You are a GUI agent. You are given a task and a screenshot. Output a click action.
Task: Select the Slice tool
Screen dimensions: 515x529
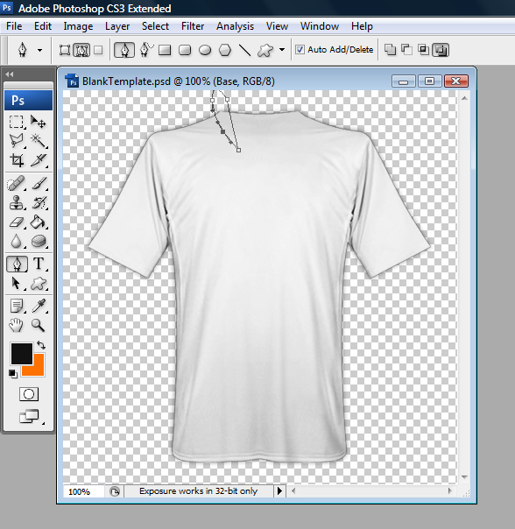[39, 160]
